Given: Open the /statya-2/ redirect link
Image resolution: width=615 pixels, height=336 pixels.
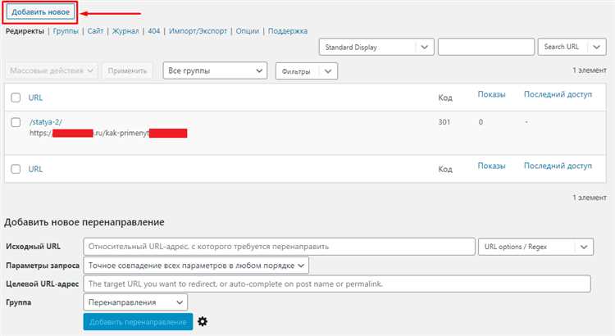Looking at the screenshot, I should [45, 122].
